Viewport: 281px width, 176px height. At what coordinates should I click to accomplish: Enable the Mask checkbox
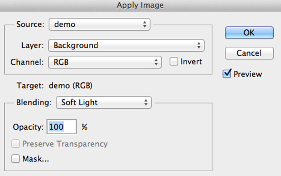(16, 159)
